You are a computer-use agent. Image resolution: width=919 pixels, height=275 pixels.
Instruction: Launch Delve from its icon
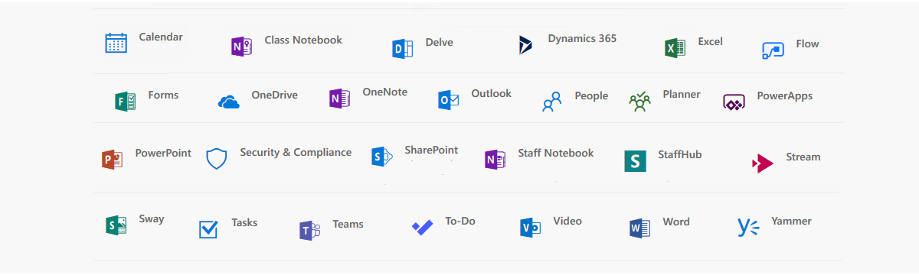click(403, 48)
